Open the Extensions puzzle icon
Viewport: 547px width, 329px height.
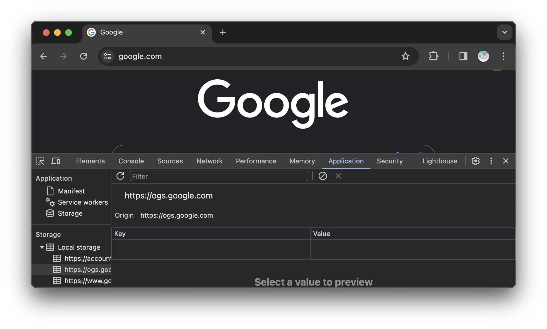click(434, 56)
